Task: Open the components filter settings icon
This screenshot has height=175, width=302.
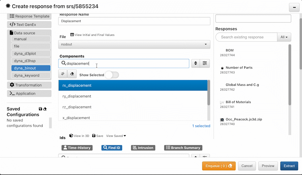Action: click(205, 63)
